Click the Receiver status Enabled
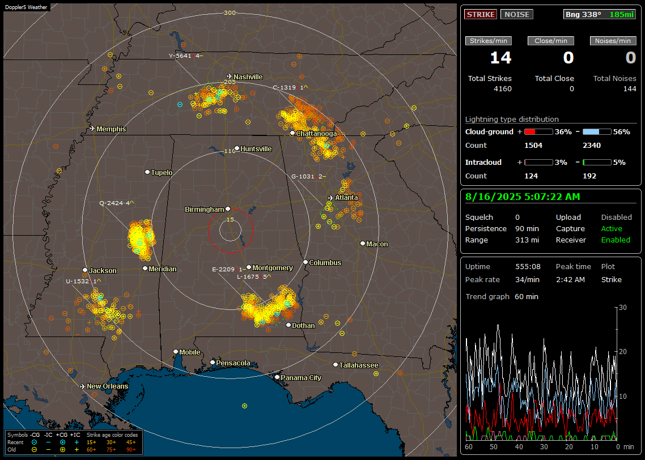 click(616, 240)
